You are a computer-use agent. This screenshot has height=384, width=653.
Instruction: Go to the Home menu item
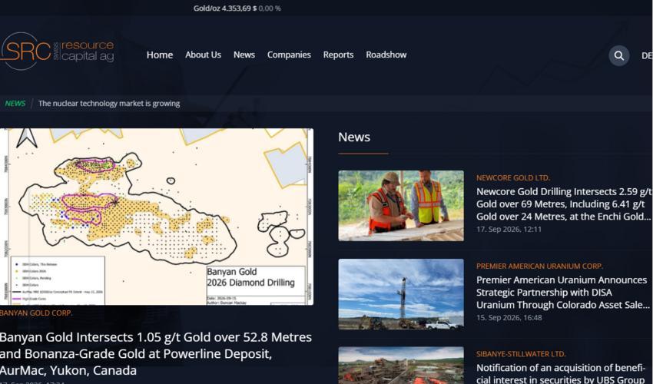click(x=160, y=55)
